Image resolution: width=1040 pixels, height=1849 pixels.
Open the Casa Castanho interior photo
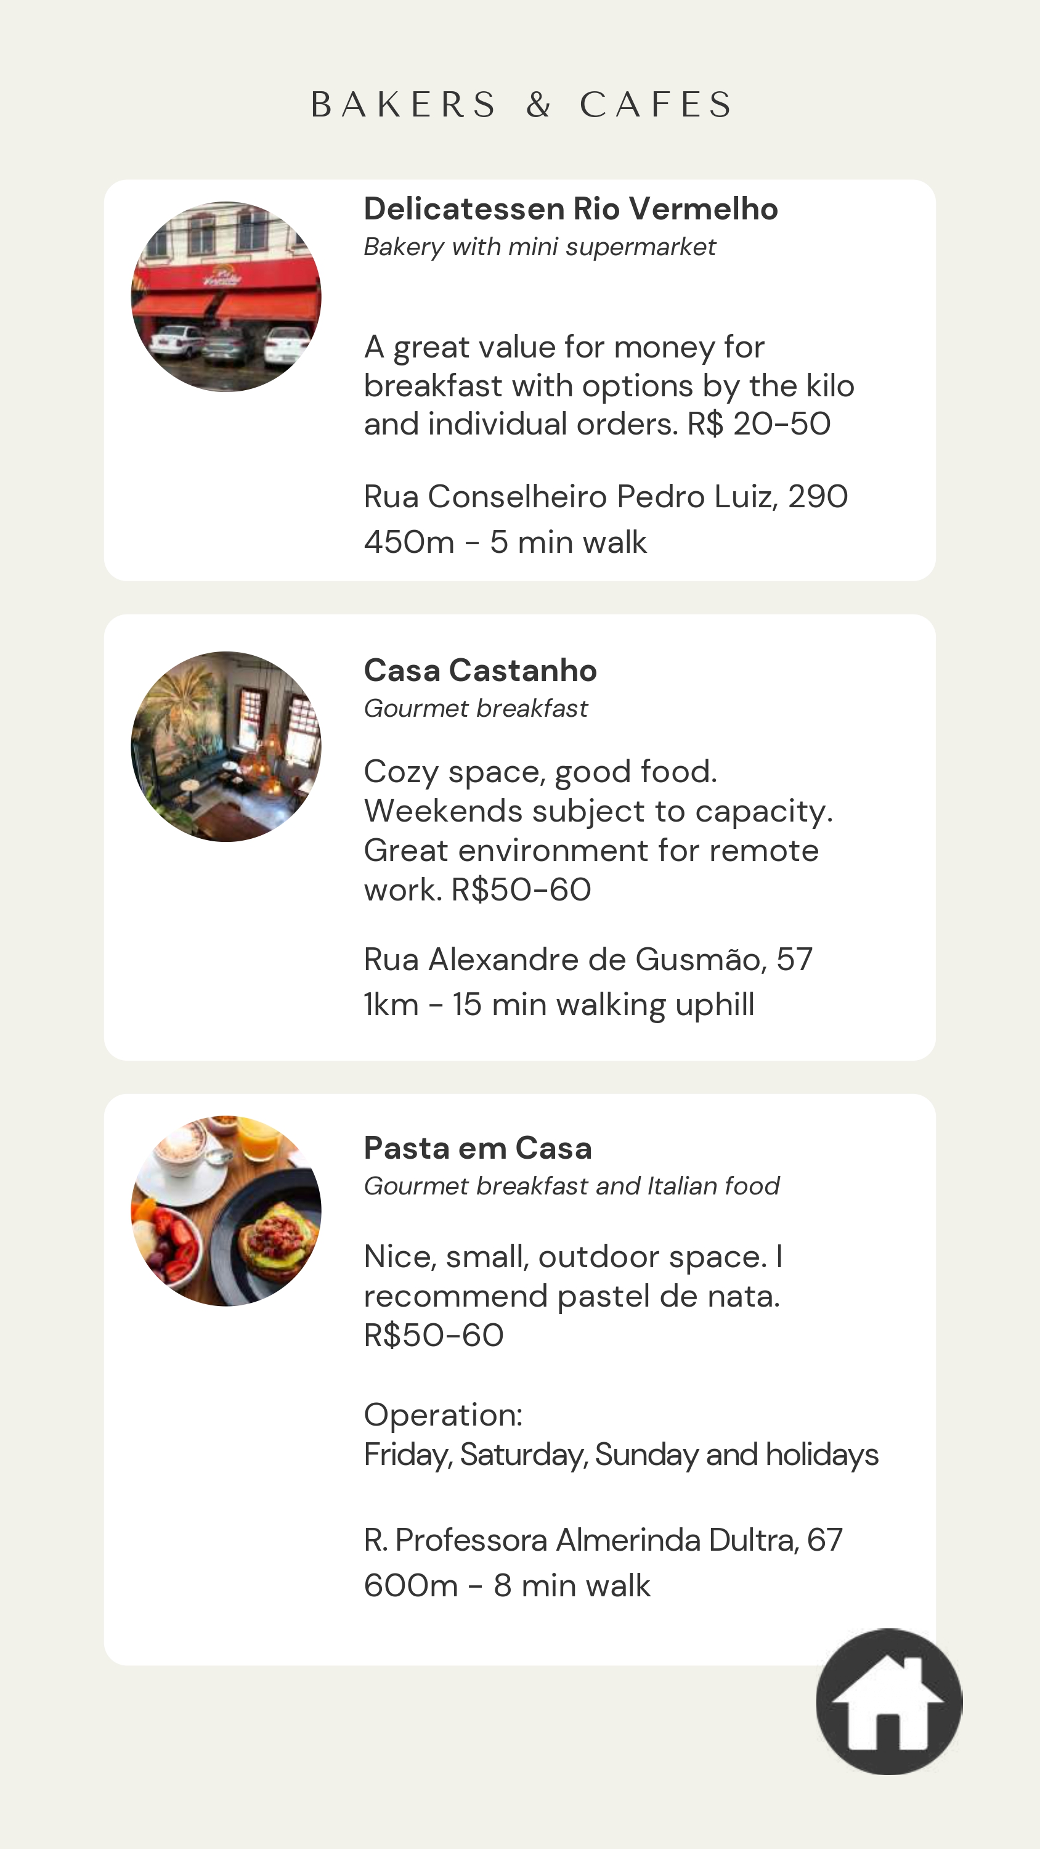point(226,746)
